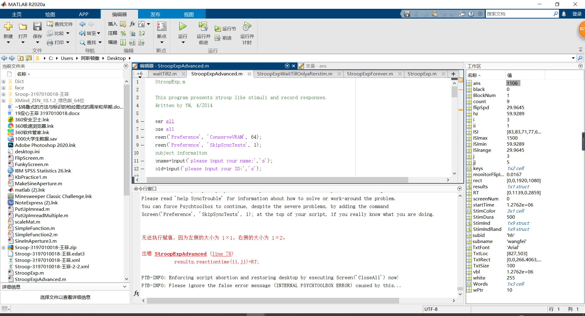Show hidden editor tabs via +6
The image size is (585, 316).
[140, 74]
